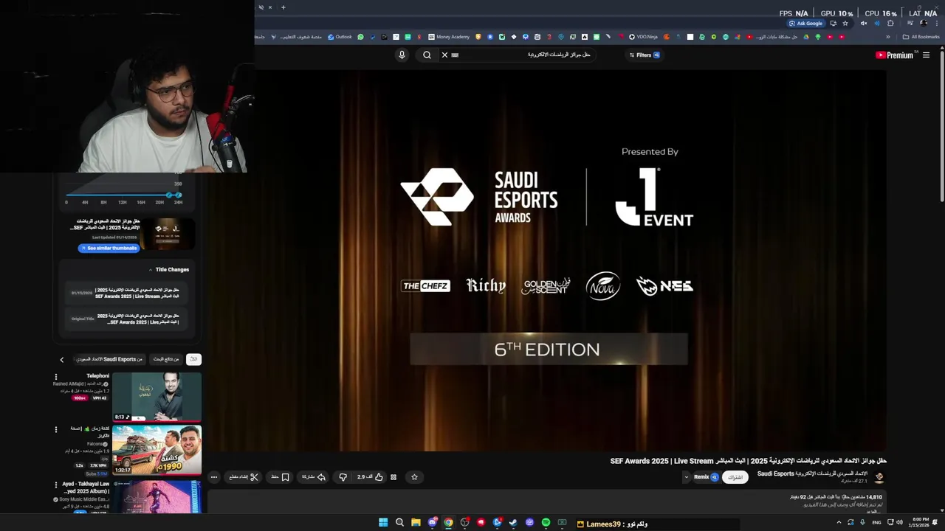Click the 24H handle on the views timeline slider

click(x=178, y=195)
